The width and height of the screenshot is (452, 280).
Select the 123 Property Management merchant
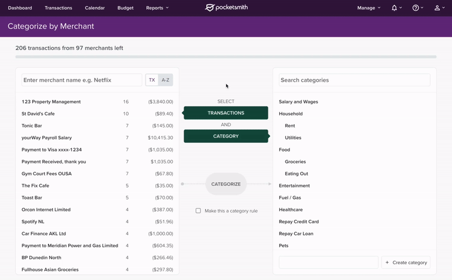point(51,102)
